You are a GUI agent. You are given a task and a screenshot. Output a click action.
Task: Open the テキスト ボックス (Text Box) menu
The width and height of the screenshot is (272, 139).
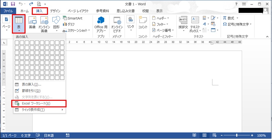[x=196, y=24]
